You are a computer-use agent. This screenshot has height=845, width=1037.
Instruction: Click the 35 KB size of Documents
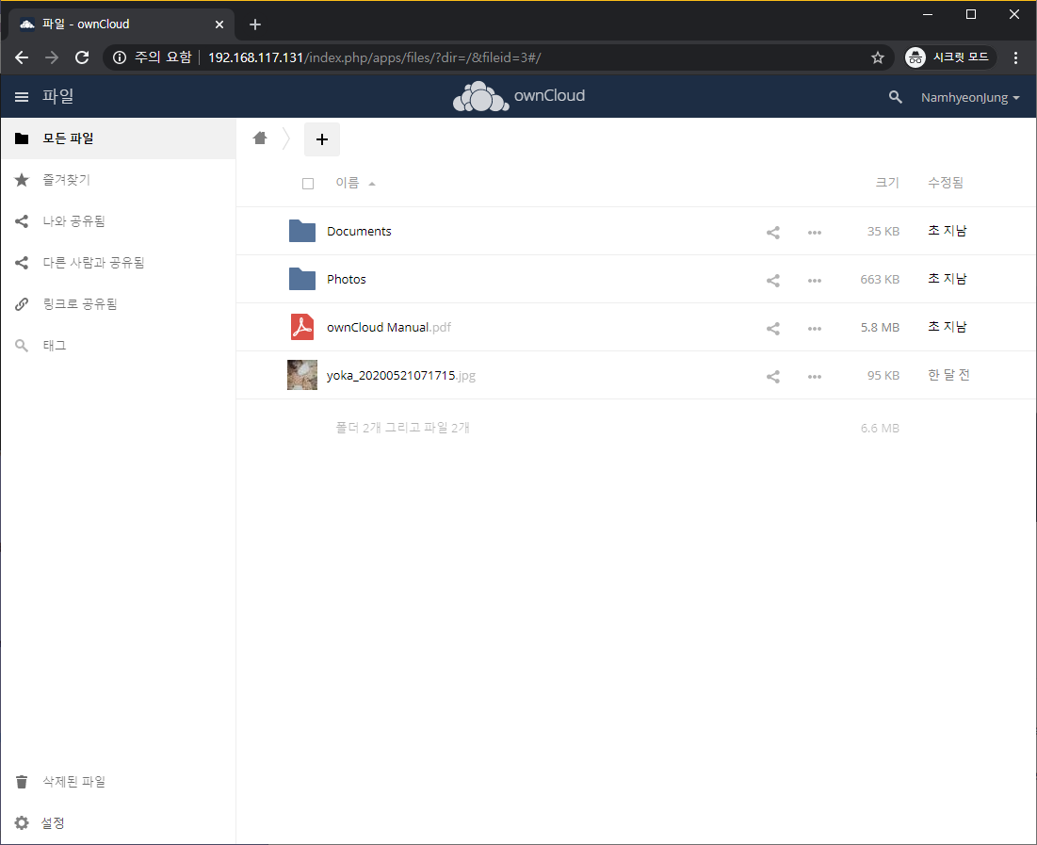coord(883,232)
